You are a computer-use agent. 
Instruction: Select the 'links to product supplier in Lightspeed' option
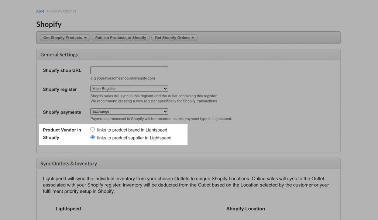(92, 137)
